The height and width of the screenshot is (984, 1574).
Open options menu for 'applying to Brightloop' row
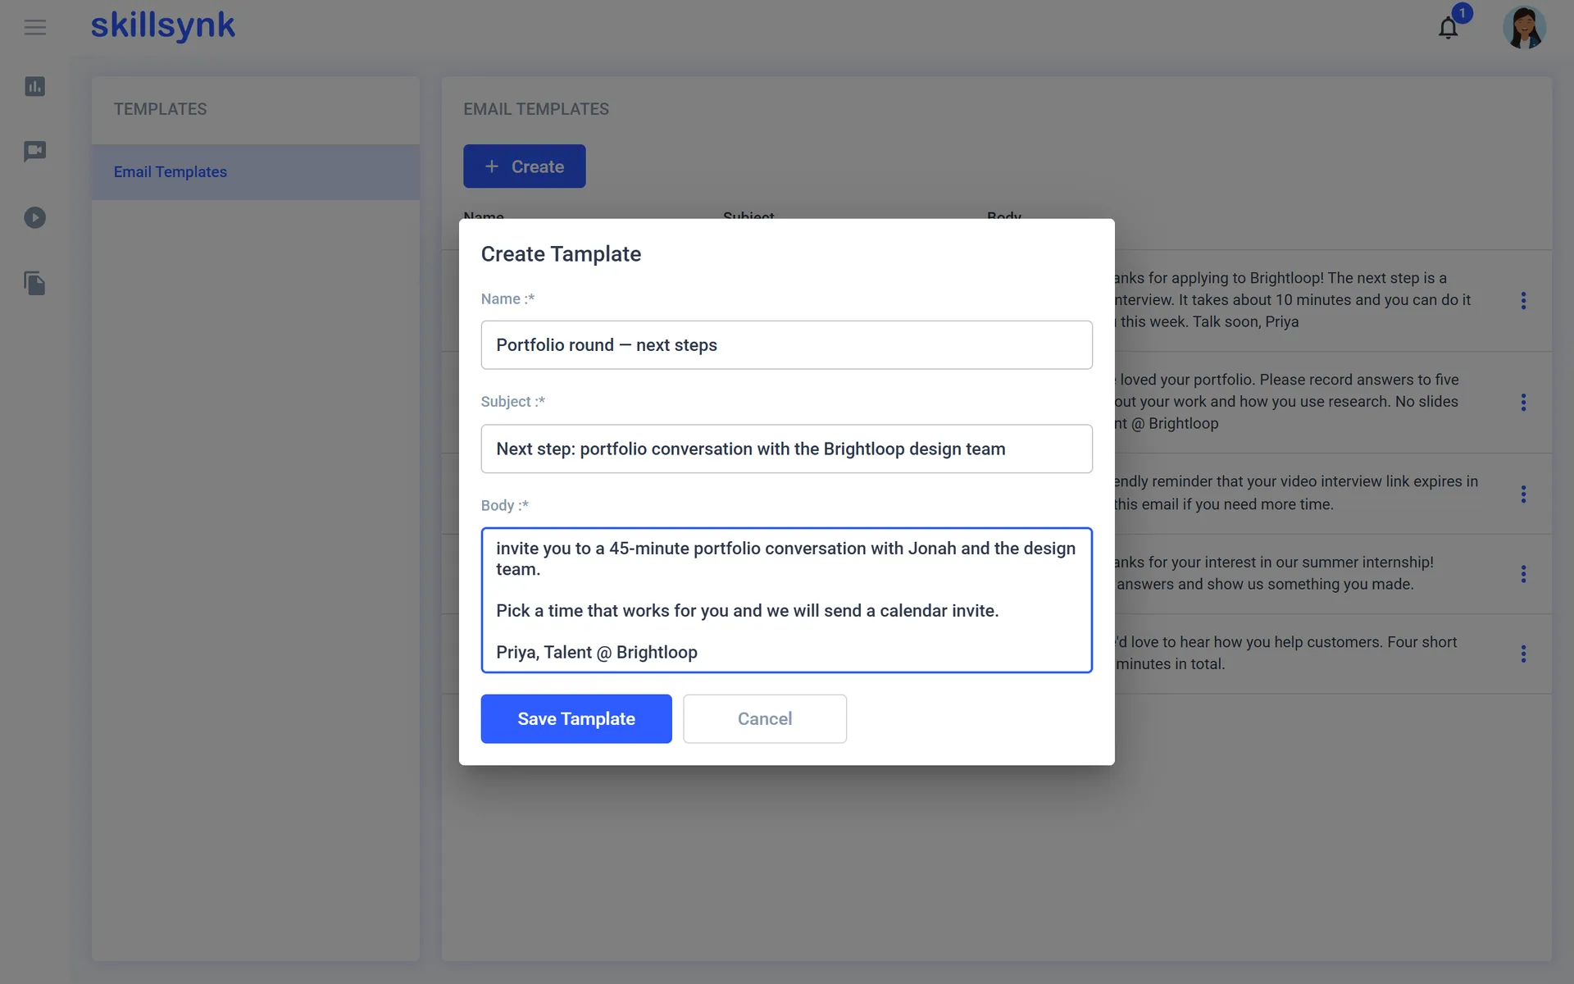1523,301
